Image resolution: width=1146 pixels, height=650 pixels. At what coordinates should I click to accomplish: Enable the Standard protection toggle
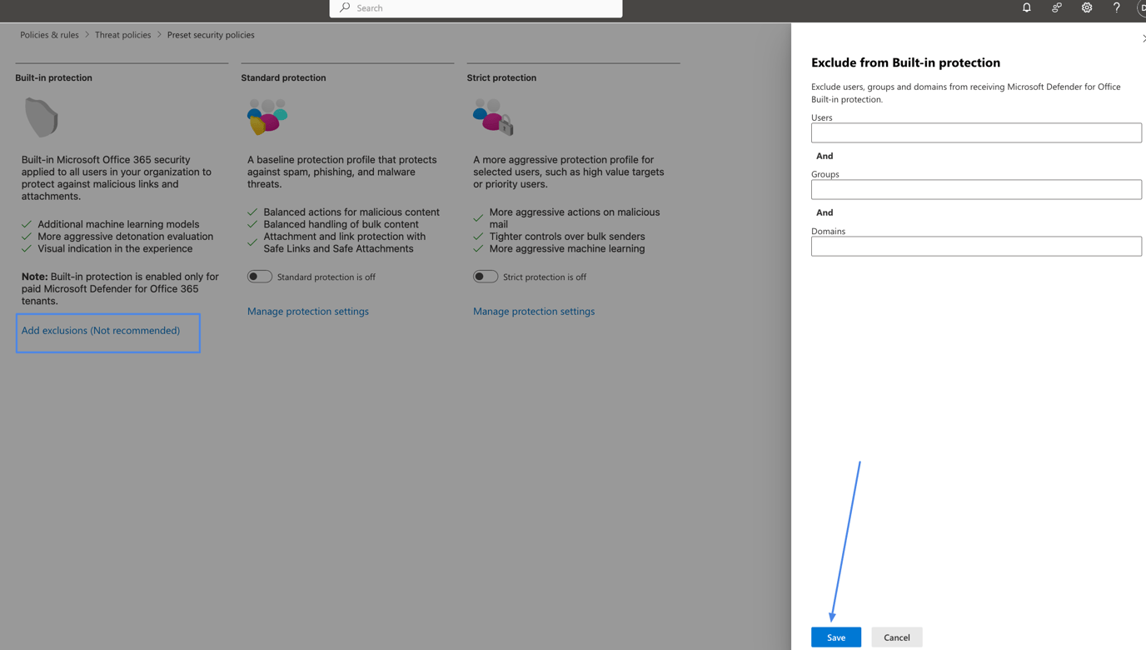click(259, 276)
